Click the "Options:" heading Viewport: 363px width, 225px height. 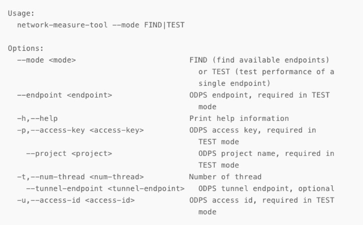[26, 48]
